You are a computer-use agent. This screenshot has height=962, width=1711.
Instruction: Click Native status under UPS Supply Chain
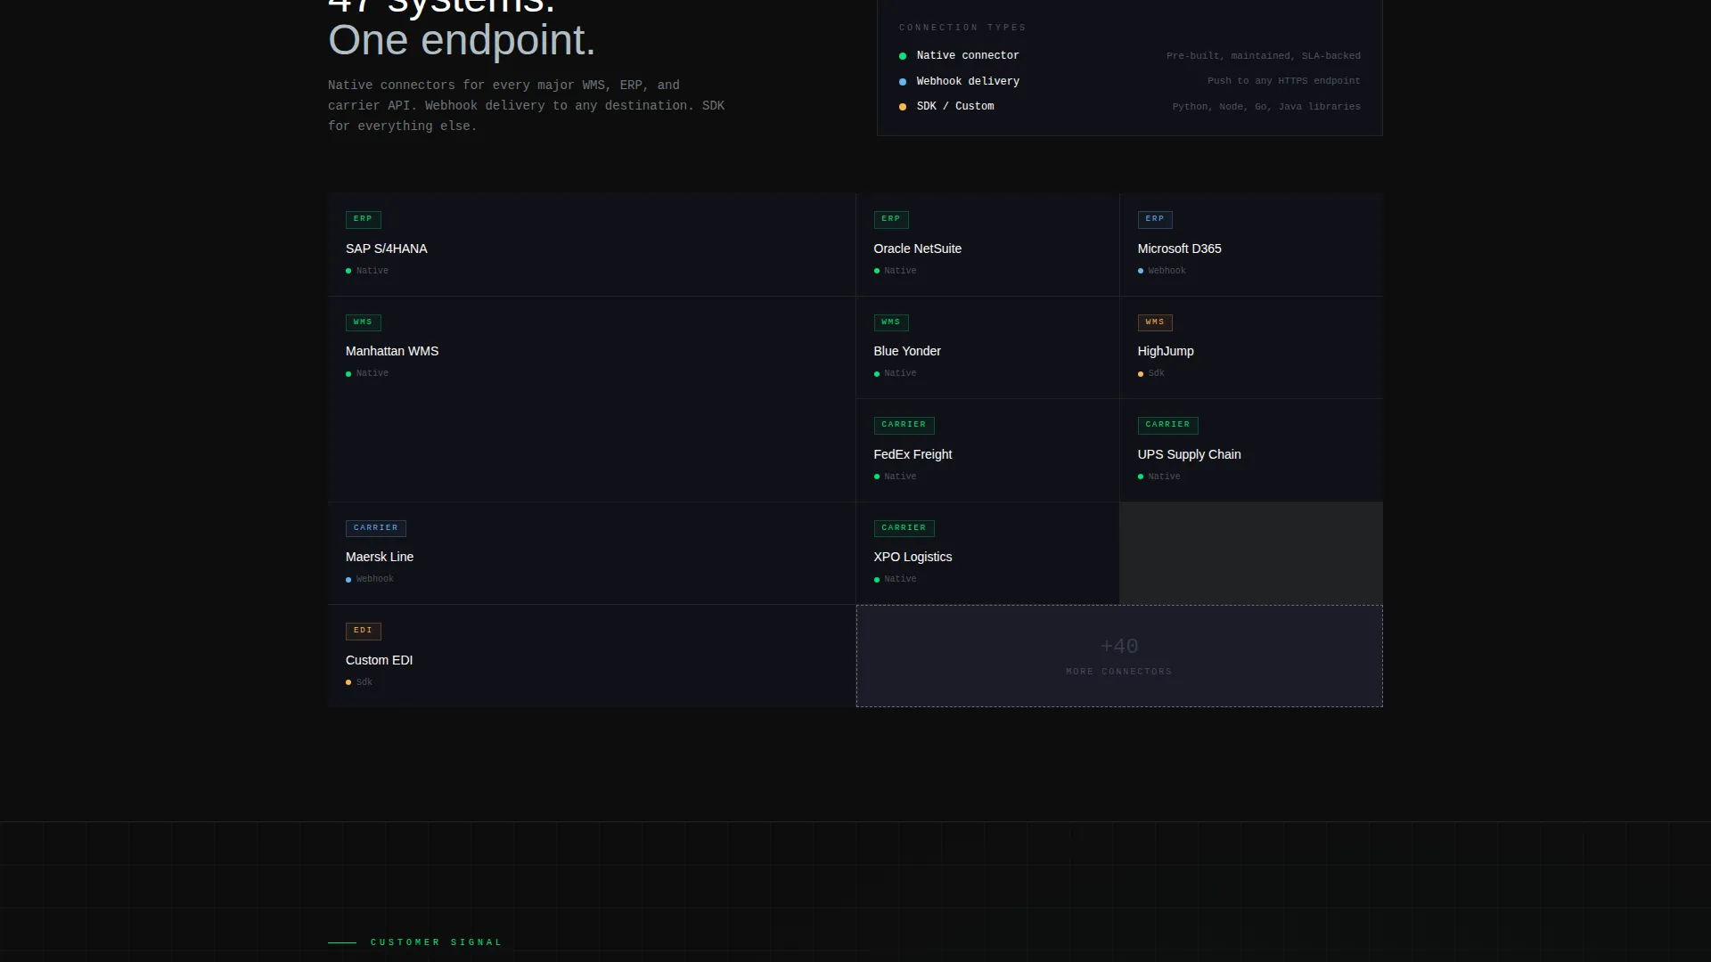coord(1159,477)
